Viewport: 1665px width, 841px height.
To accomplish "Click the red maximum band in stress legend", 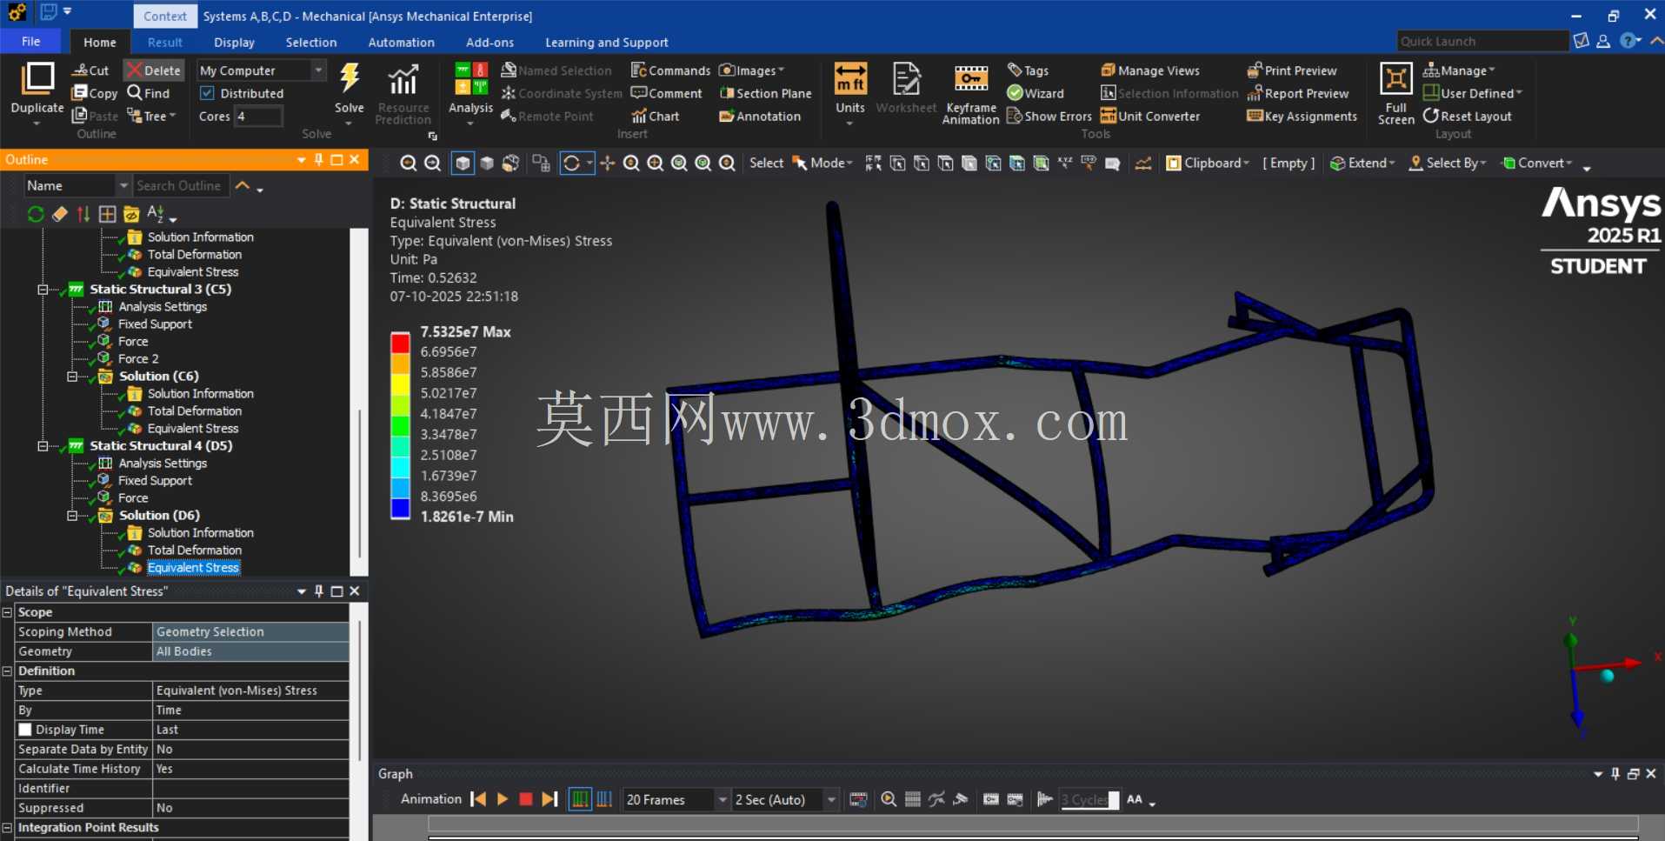I will (400, 343).
